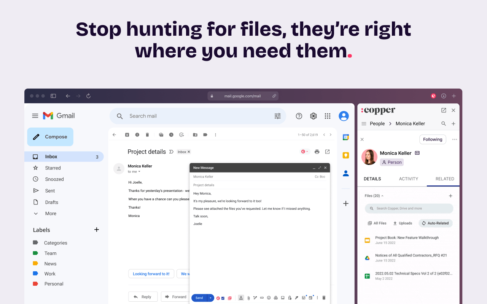Open the Send options dropdown arrow
The height and width of the screenshot is (304, 487).
[210, 298]
